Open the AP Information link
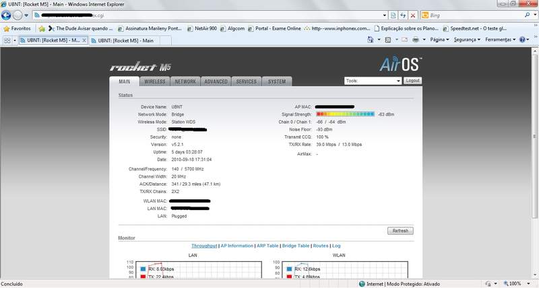Screen dimensions: 539x288 tap(237, 246)
